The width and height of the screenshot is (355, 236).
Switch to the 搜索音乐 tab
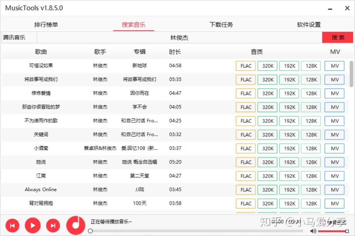coord(134,25)
